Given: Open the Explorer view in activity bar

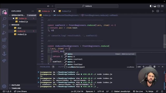Looking at the screenshot, I should 4,12.
